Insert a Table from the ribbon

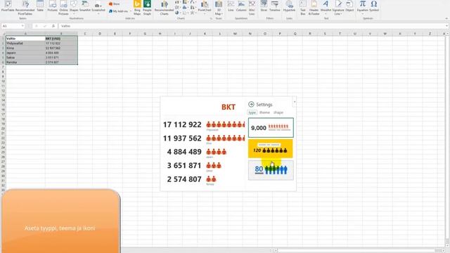click(x=40, y=6)
